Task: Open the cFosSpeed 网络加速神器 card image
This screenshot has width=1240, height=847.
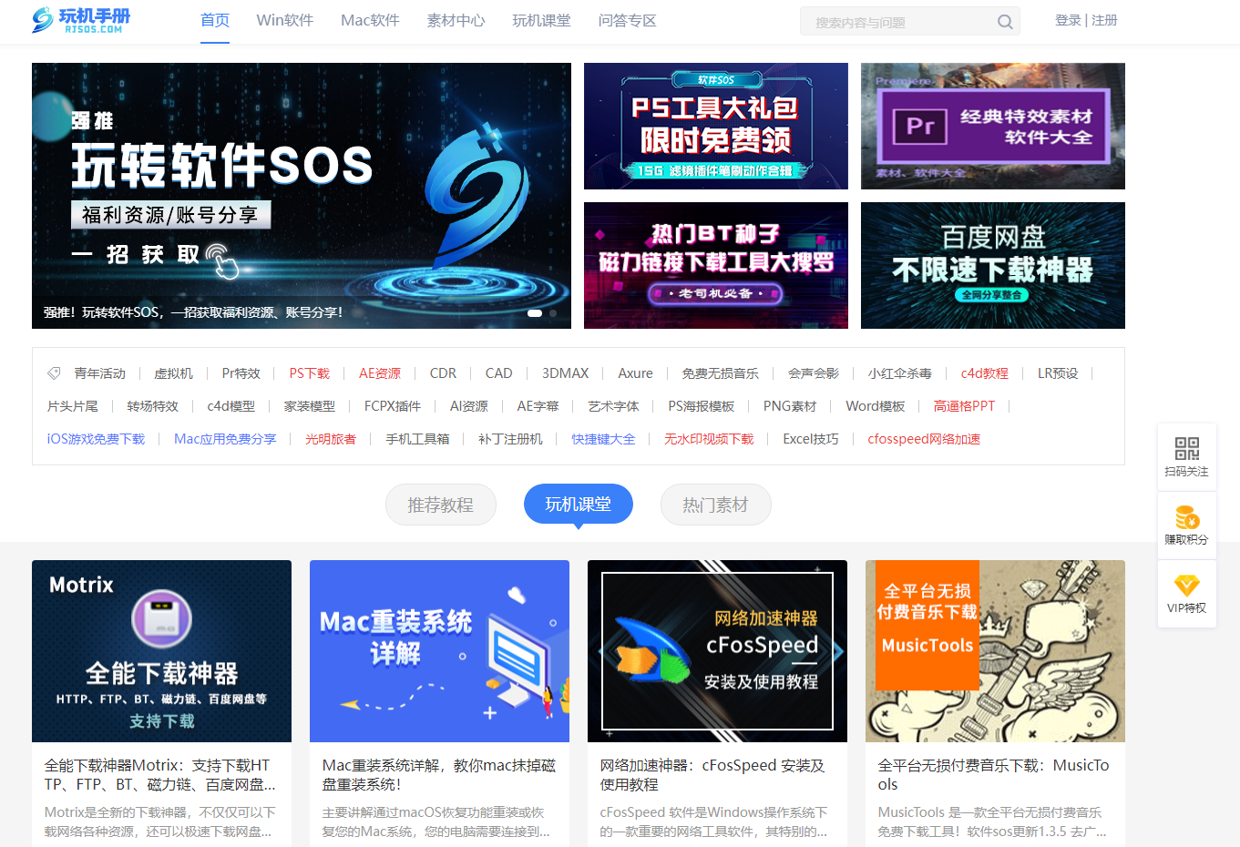Action: [x=718, y=651]
